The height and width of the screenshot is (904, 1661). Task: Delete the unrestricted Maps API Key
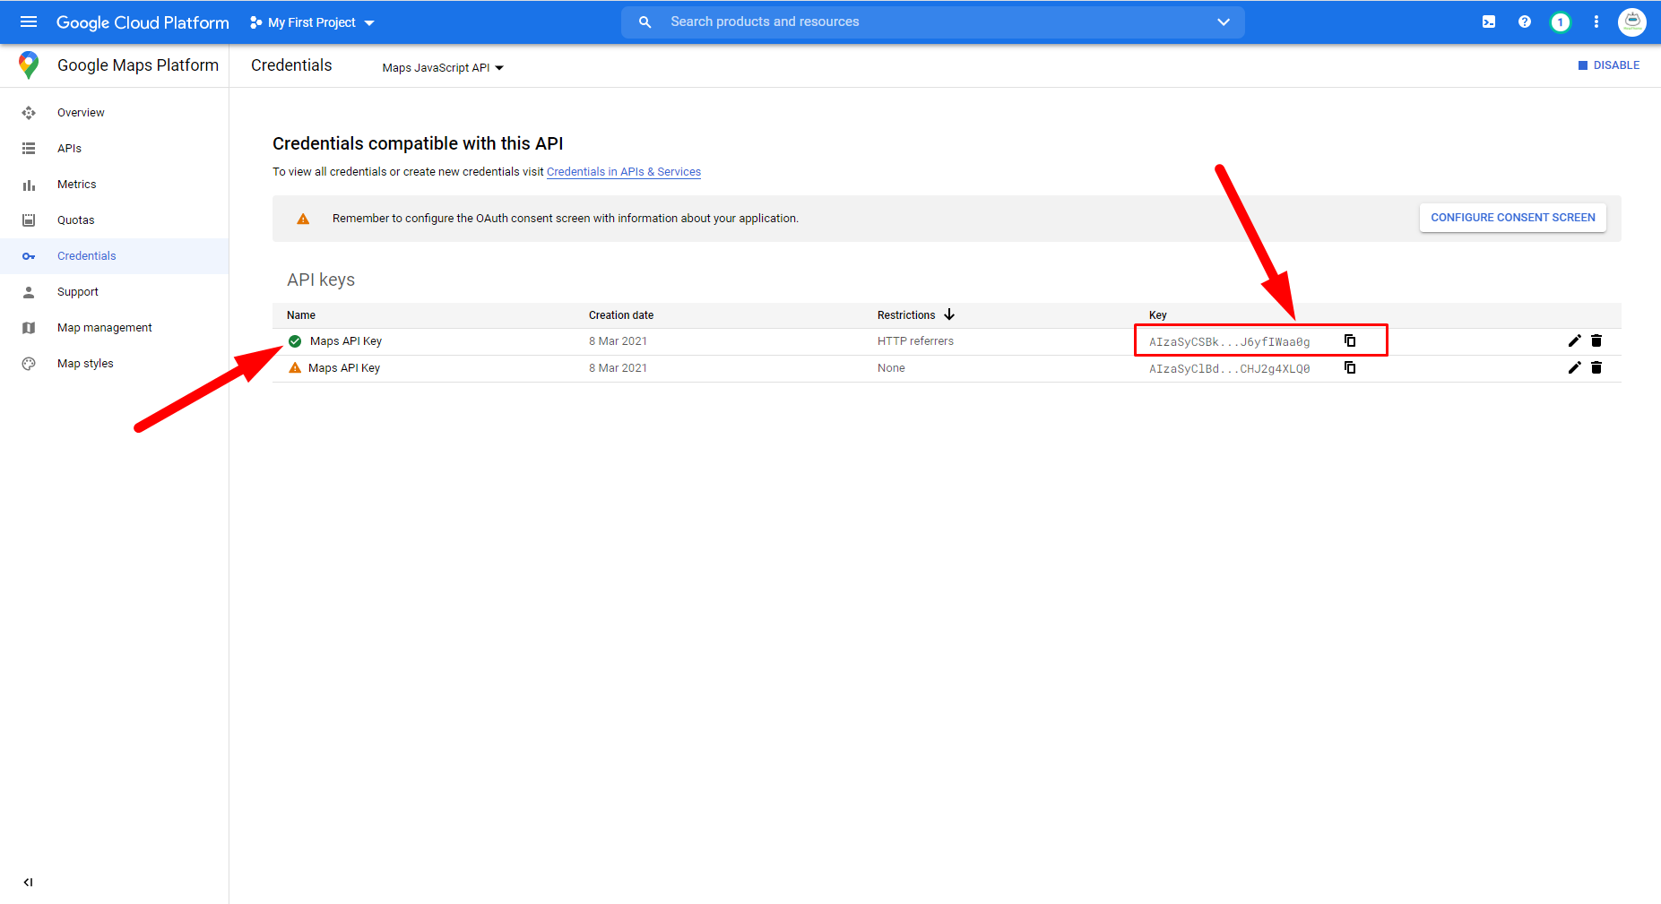click(x=1596, y=368)
